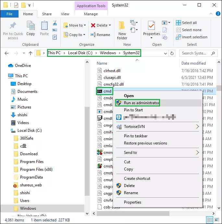Click the Edit file icon in Open group
This screenshot has height=224, width=222.
coord(165,30)
